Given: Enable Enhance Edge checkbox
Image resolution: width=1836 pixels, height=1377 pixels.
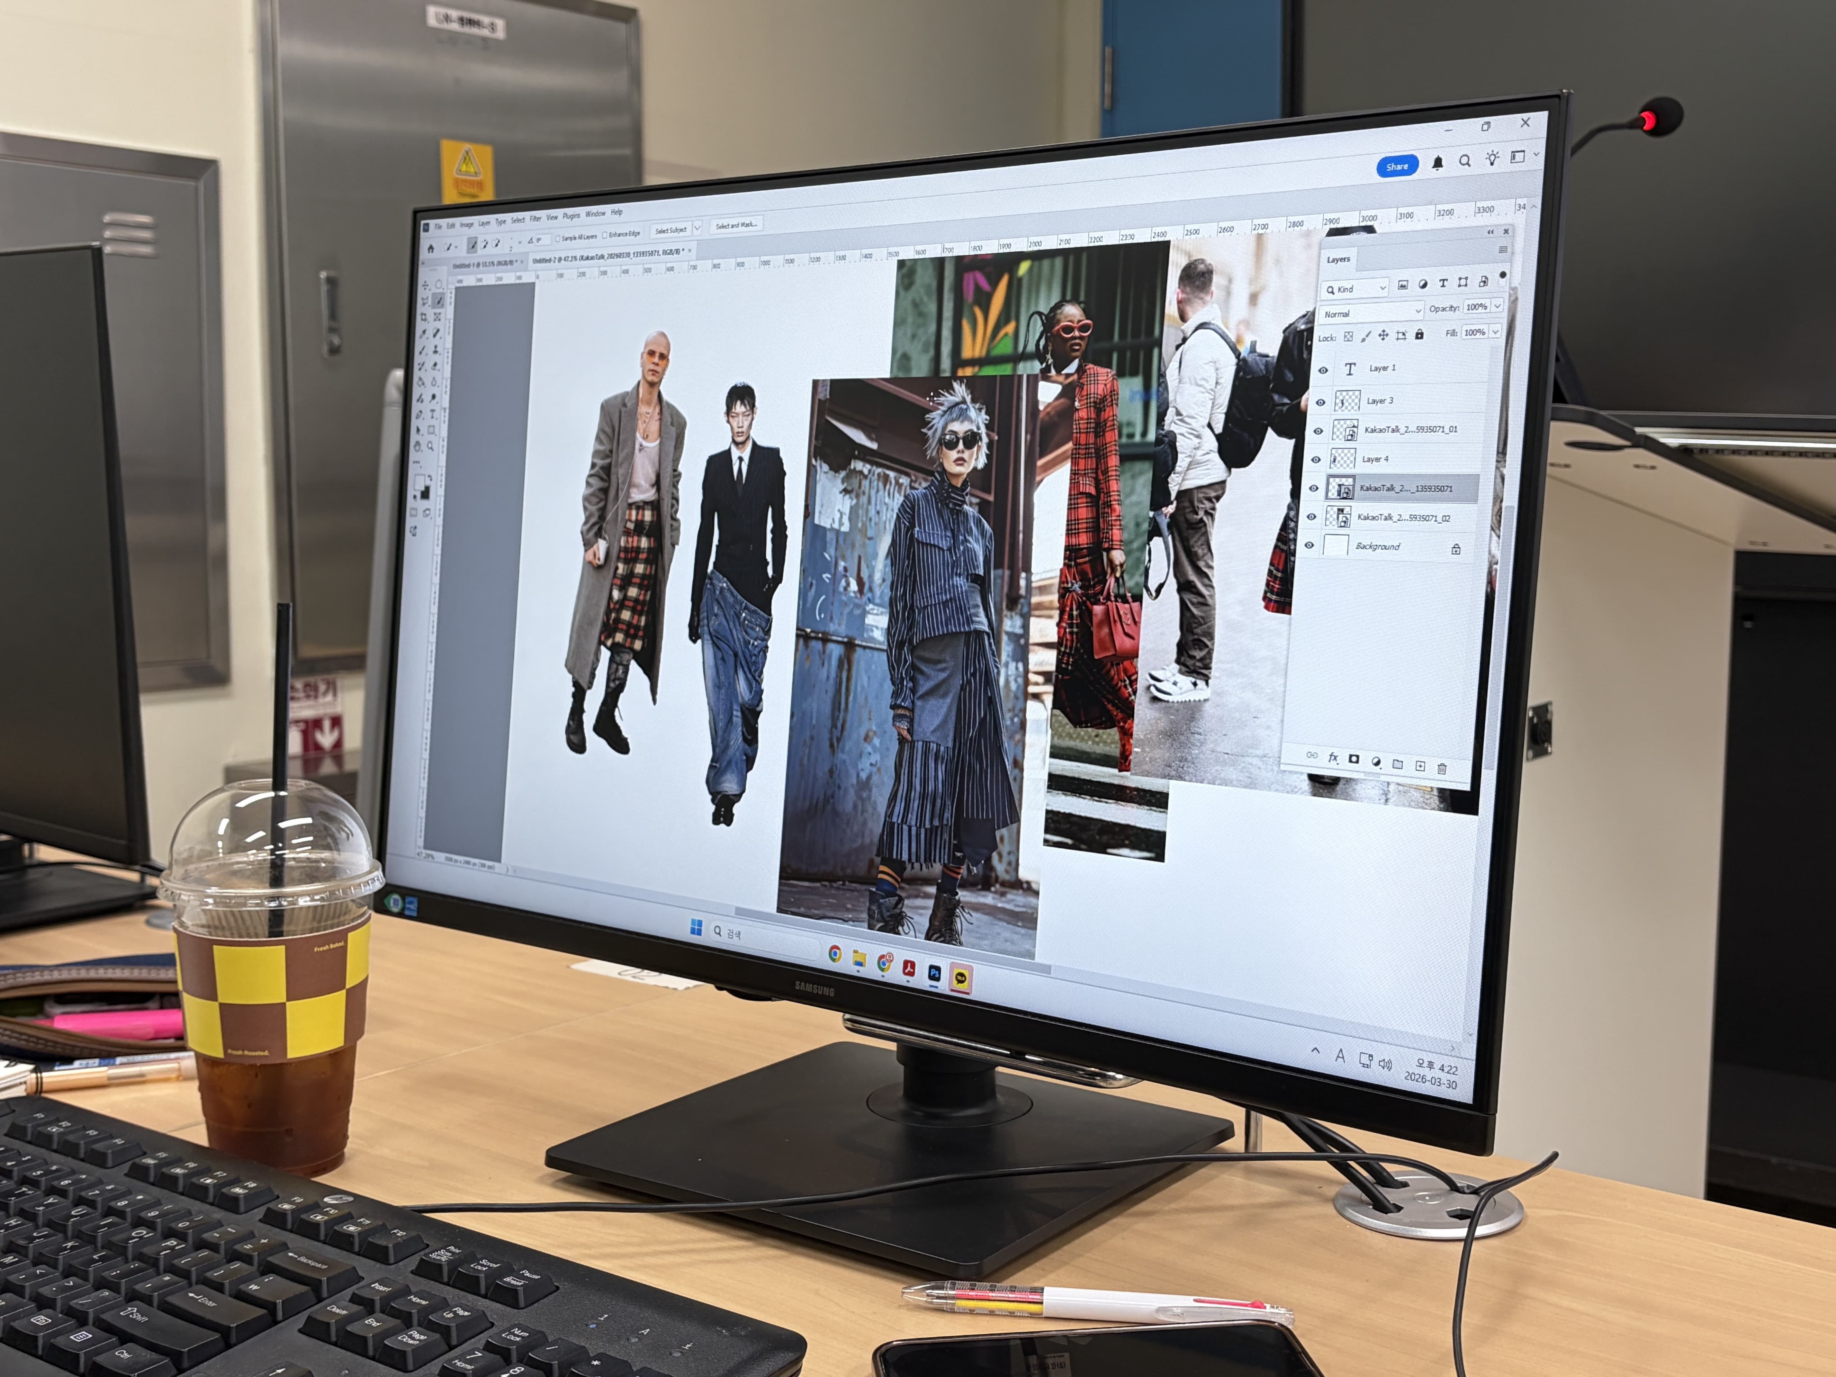Looking at the screenshot, I should (x=604, y=235).
